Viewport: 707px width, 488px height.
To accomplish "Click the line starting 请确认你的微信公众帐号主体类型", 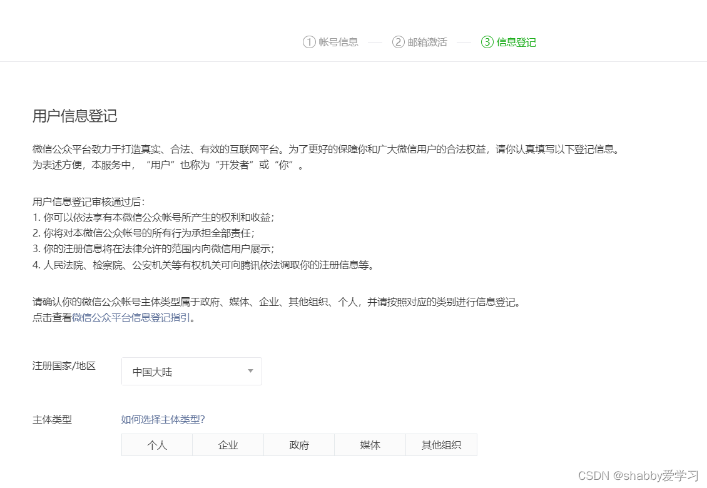I will [x=277, y=302].
